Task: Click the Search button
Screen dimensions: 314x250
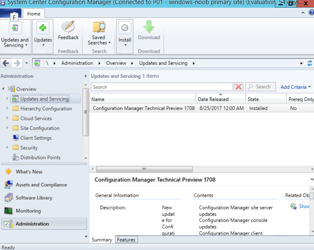Action: coord(260,87)
